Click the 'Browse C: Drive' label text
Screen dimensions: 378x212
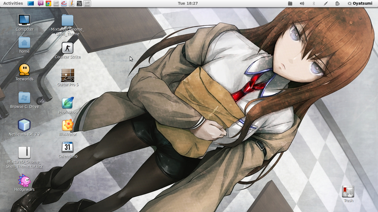pyautogui.click(x=25, y=107)
